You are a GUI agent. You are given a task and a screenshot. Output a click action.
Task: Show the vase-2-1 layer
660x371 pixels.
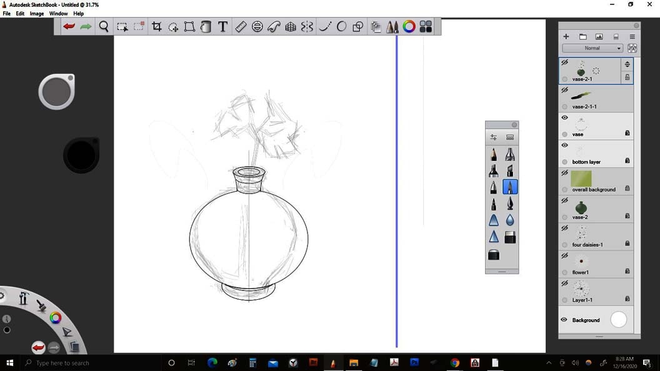point(565,62)
